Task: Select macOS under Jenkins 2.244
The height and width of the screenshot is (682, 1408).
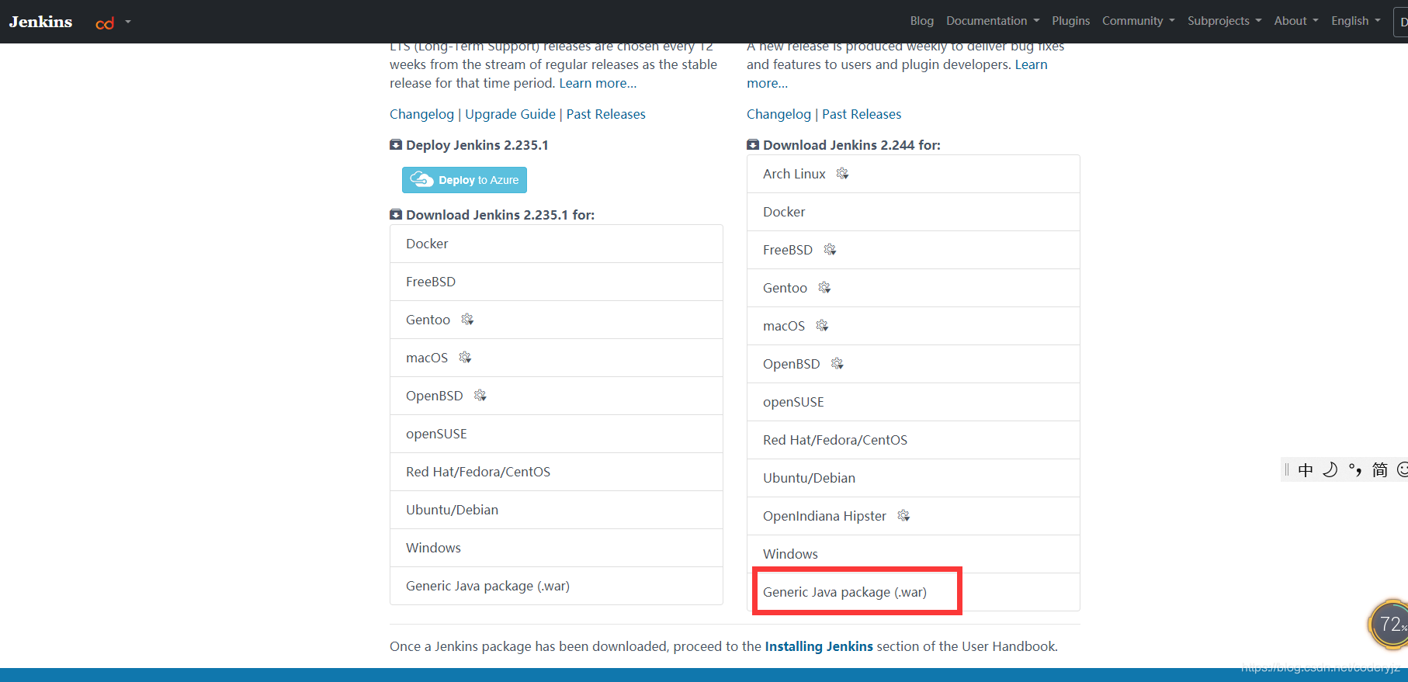Action: 914,326
